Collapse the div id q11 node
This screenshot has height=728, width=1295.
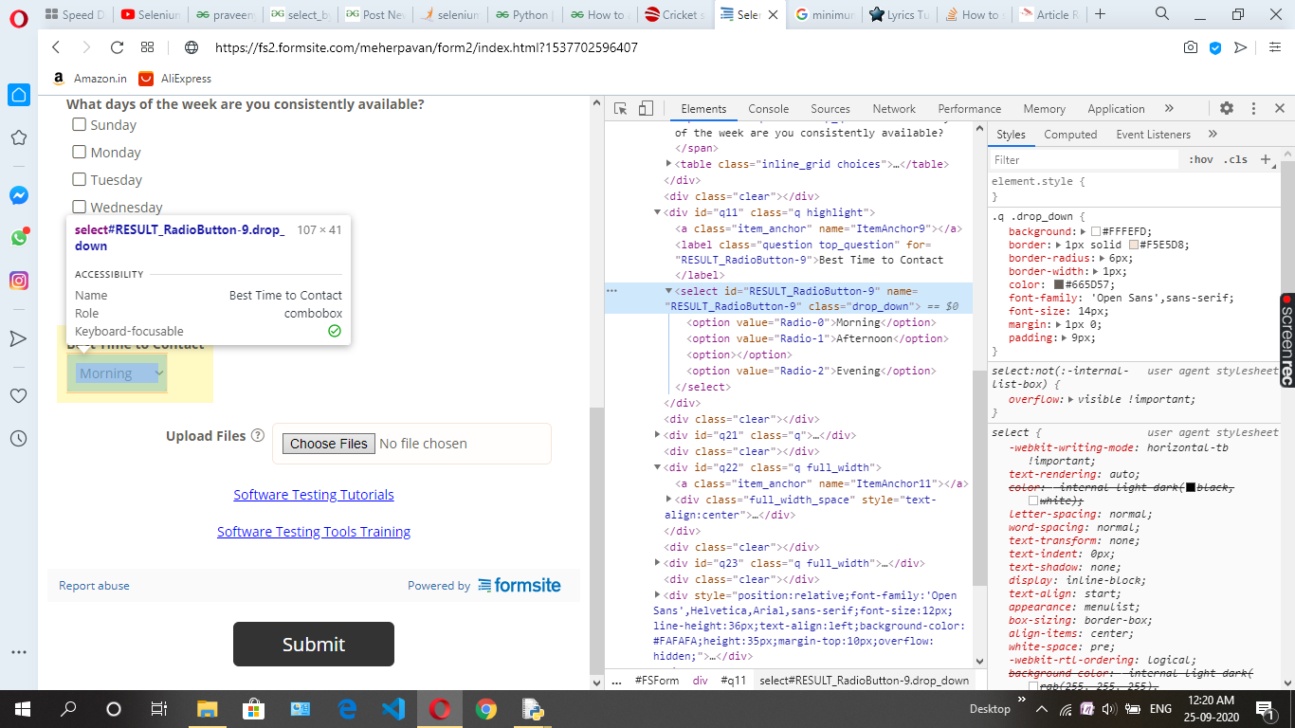(x=658, y=212)
